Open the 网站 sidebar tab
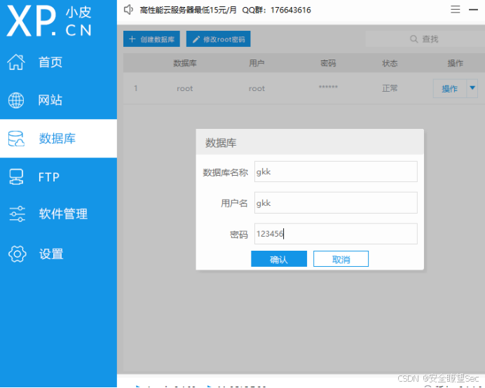Viewport: 485px width, 388px height. pyautogui.click(x=58, y=100)
